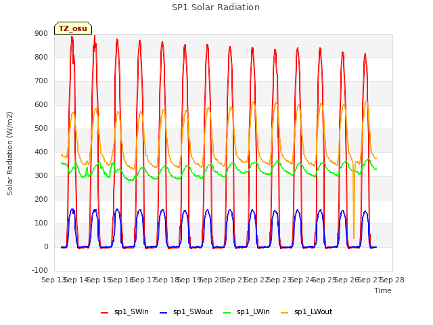Image resolution: width=433 pixels, height=325 pixels.
Task: Click the Time axis title
Action: pyautogui.click(x=383, y=290)
